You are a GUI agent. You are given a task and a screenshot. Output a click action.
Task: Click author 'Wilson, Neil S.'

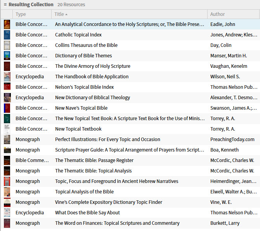point(225,77)
